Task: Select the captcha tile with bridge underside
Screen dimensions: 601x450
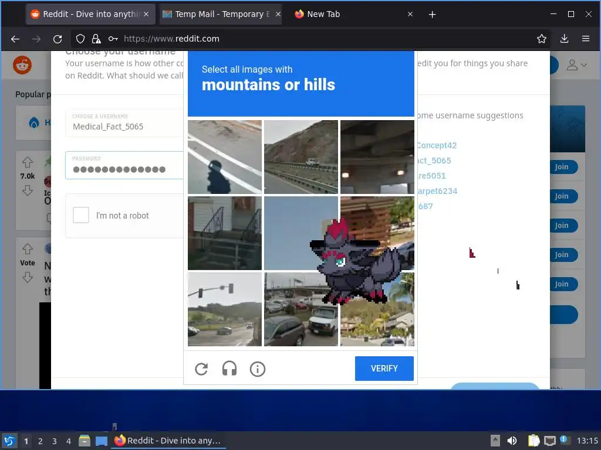Action: (x=377, y=157)
